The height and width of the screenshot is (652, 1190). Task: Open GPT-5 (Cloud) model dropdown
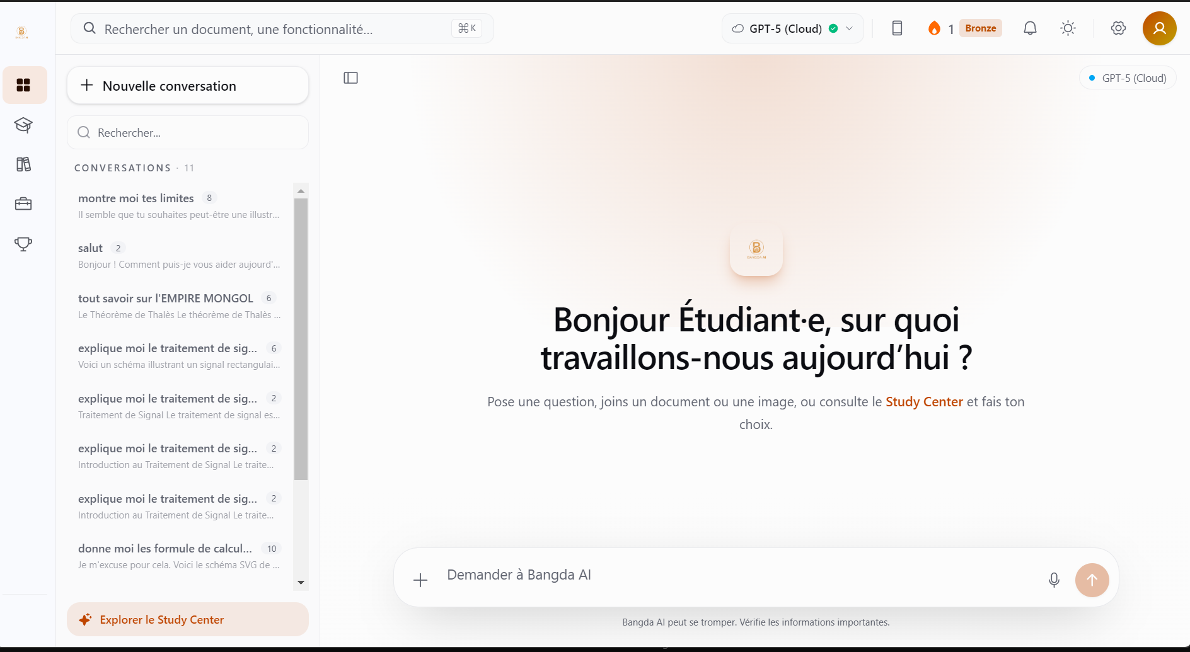pos(792,28)
